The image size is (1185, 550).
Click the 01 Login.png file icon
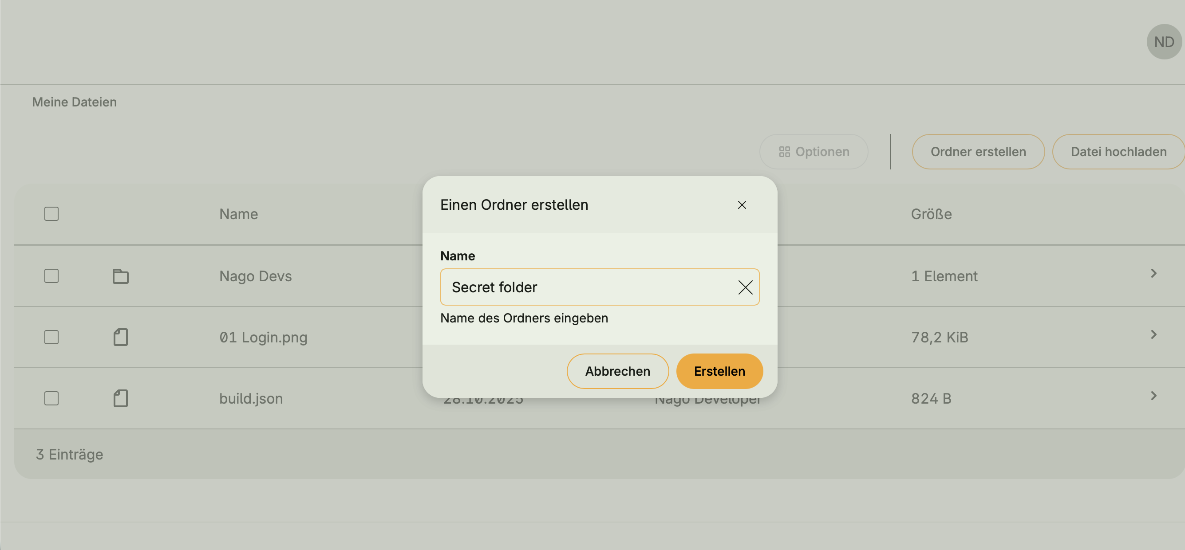(121, 337)
